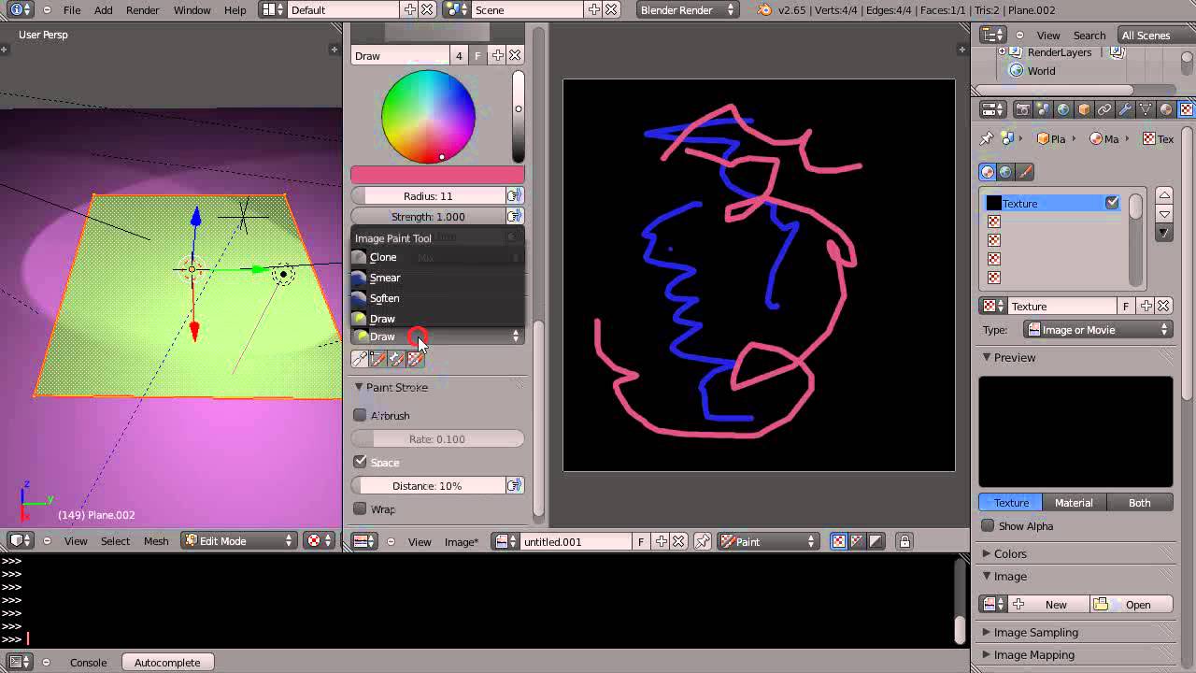Toggle Show Alpha checkbox in Preview

coord(988,526)
